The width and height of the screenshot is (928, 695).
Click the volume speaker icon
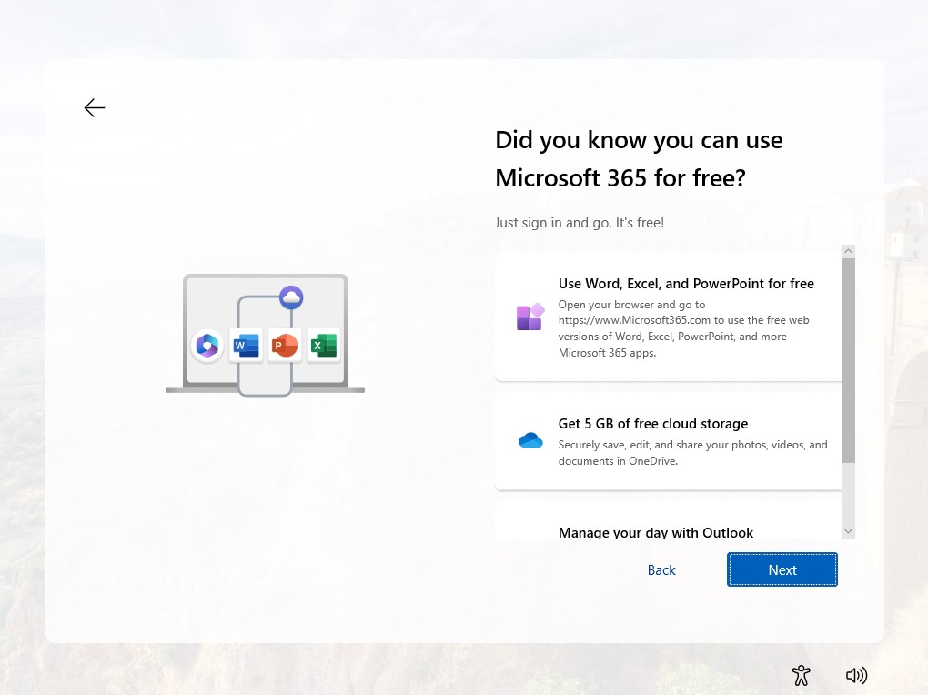[856, 676]
